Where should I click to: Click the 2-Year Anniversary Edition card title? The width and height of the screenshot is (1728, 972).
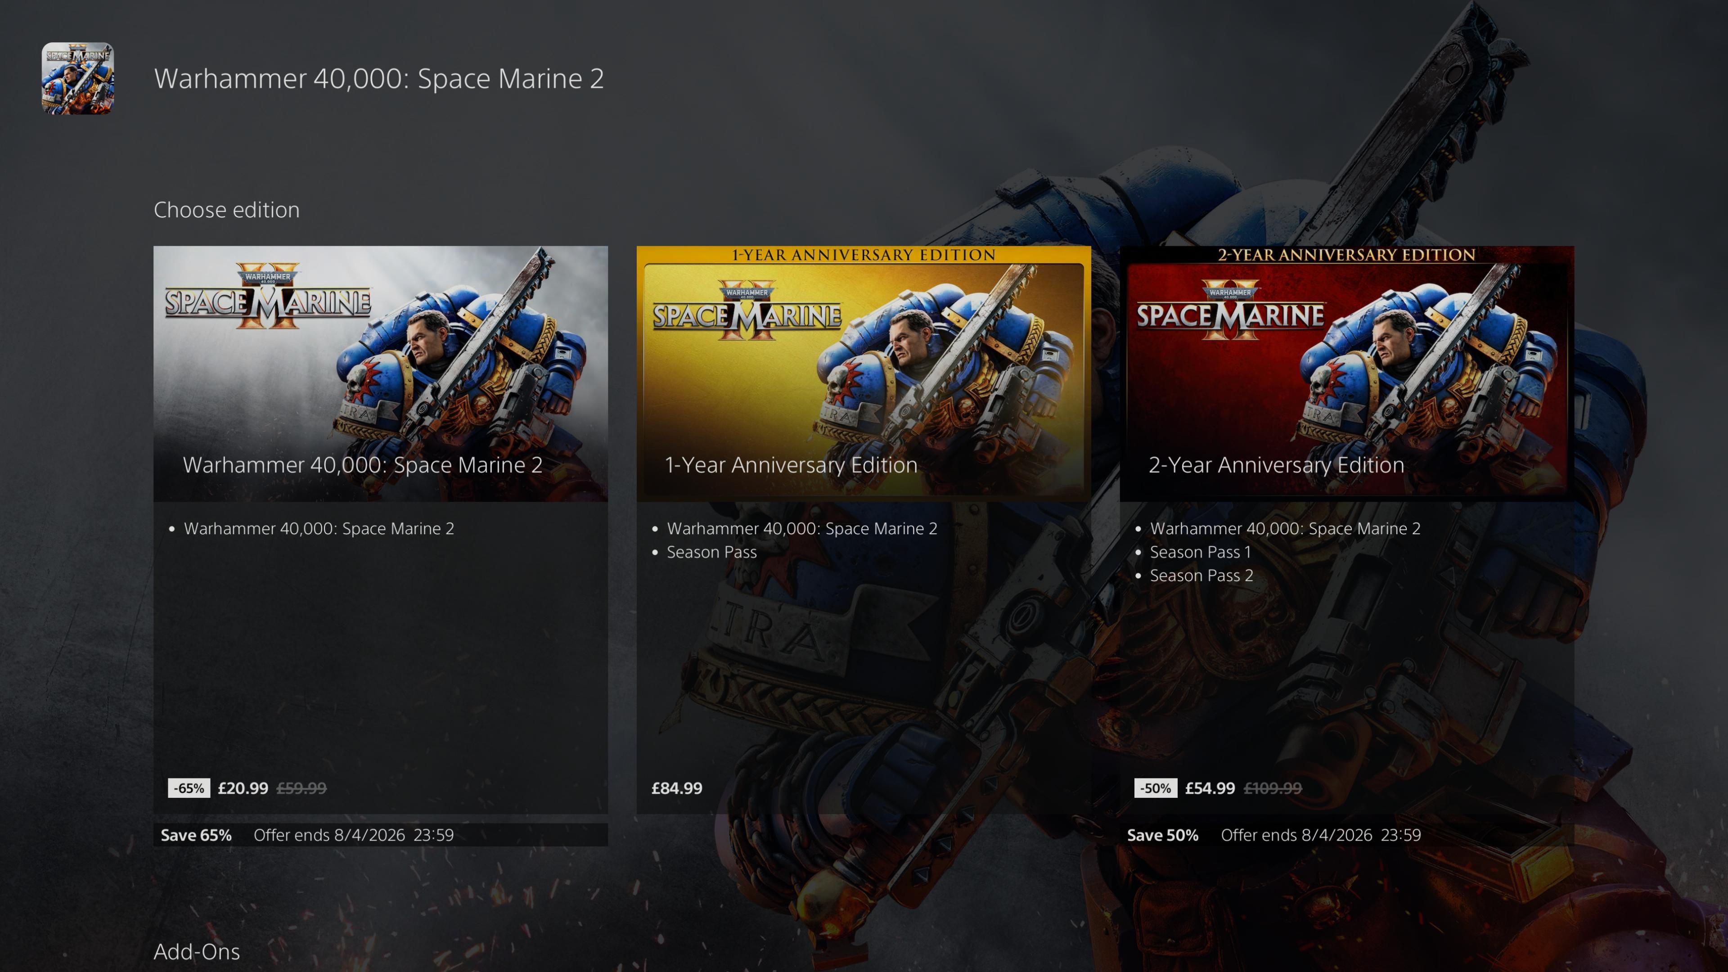1276,465
